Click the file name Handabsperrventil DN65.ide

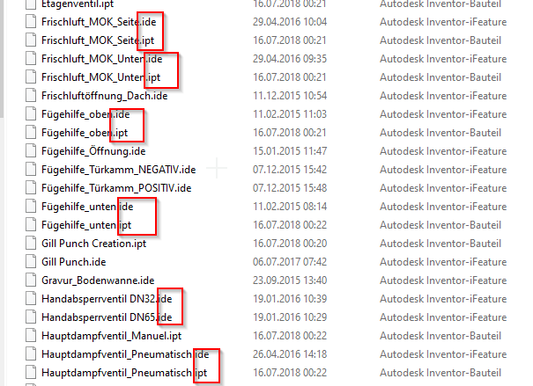click(107, 317)
